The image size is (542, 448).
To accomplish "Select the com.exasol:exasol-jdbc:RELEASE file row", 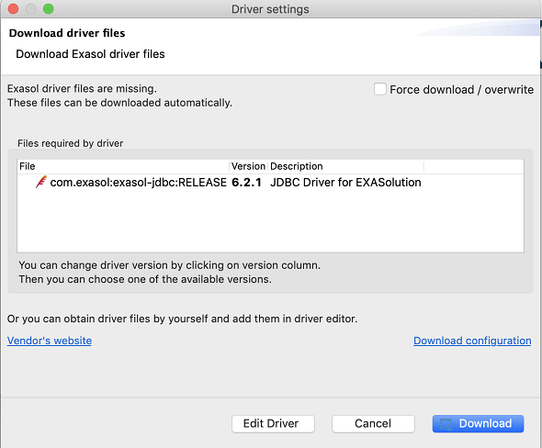I will coord(270,183).
